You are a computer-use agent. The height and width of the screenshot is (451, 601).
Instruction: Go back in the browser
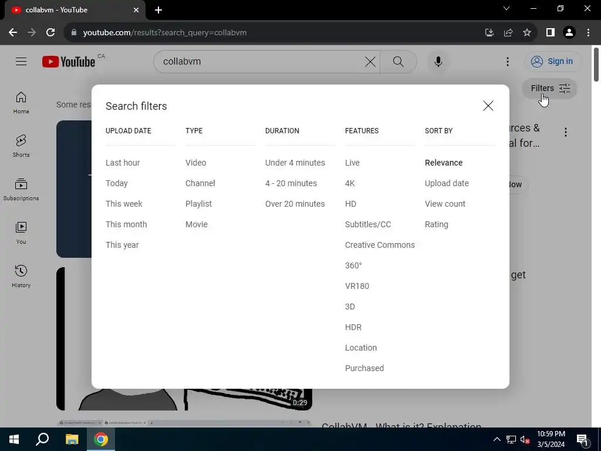pos(13,33)
